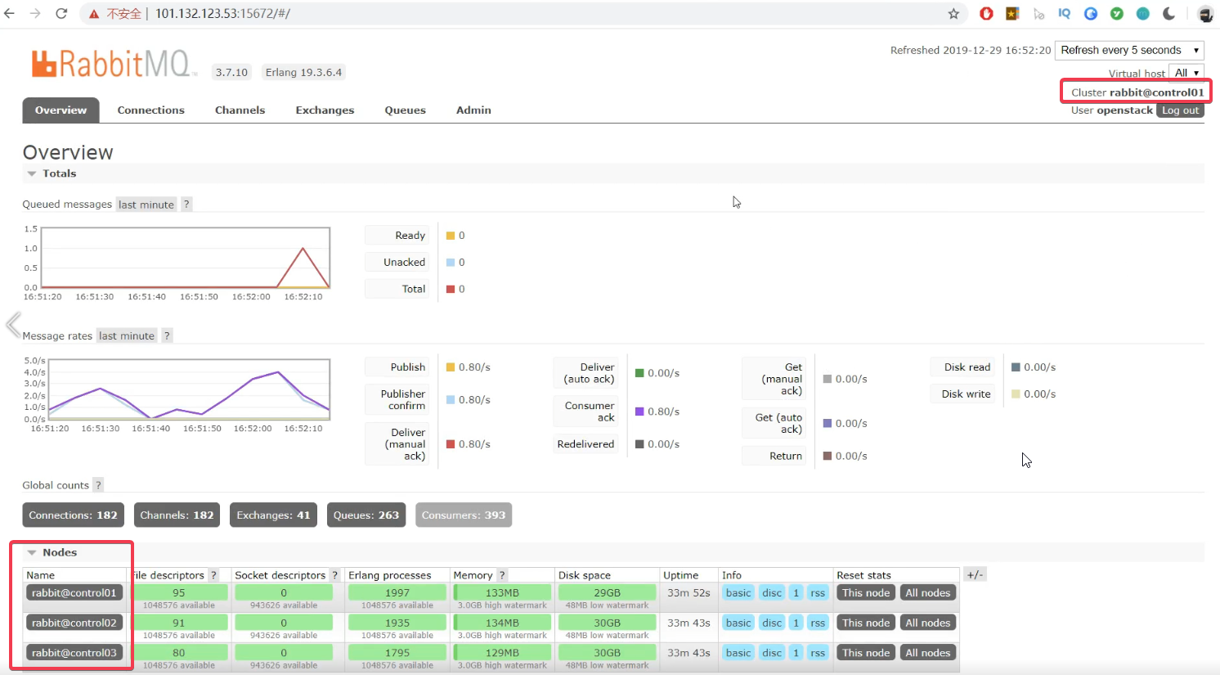1220x675 pixels.
Task: Click the green checkmark extension icon
Action: (1117, 14)
